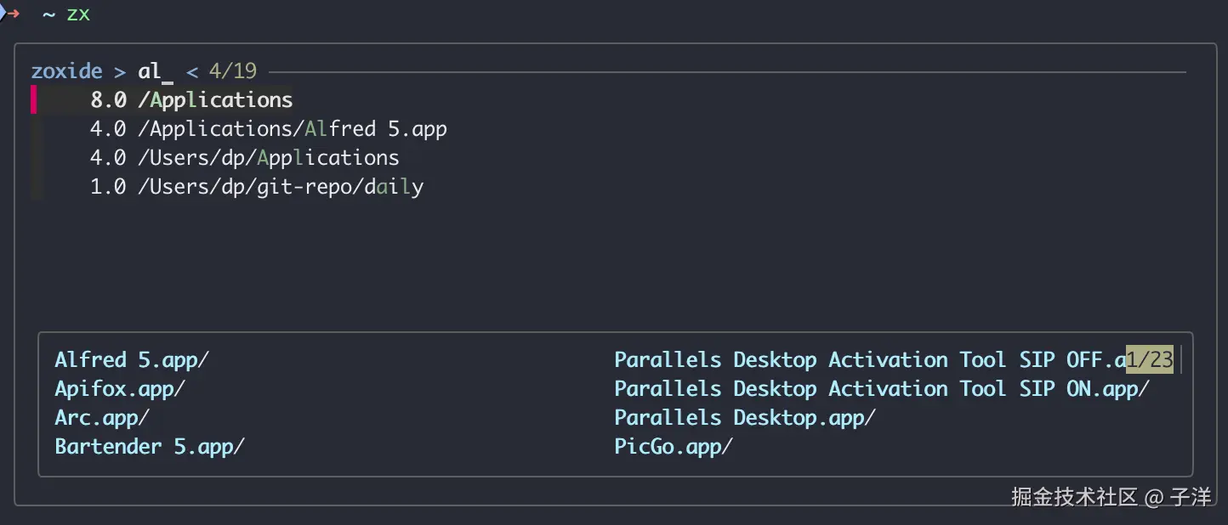
Task: Click the 1/23 preview scroll indicator
Action: coord(1150,360)
